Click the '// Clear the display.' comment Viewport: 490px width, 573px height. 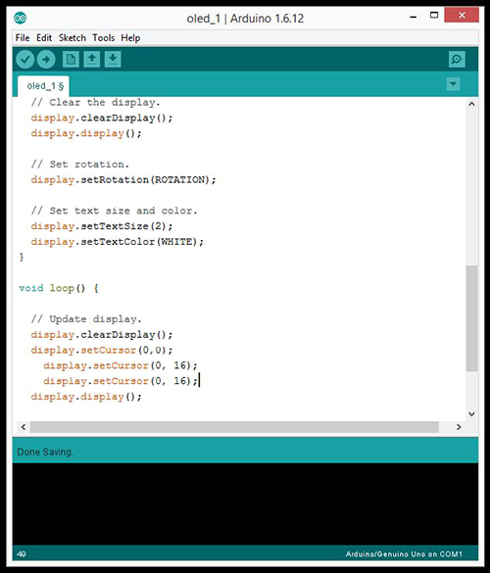pos(95,102)
